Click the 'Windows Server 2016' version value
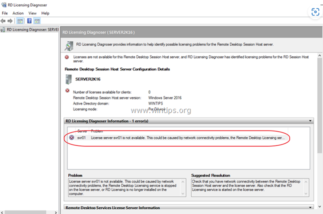323x214 pixels. 165,98
